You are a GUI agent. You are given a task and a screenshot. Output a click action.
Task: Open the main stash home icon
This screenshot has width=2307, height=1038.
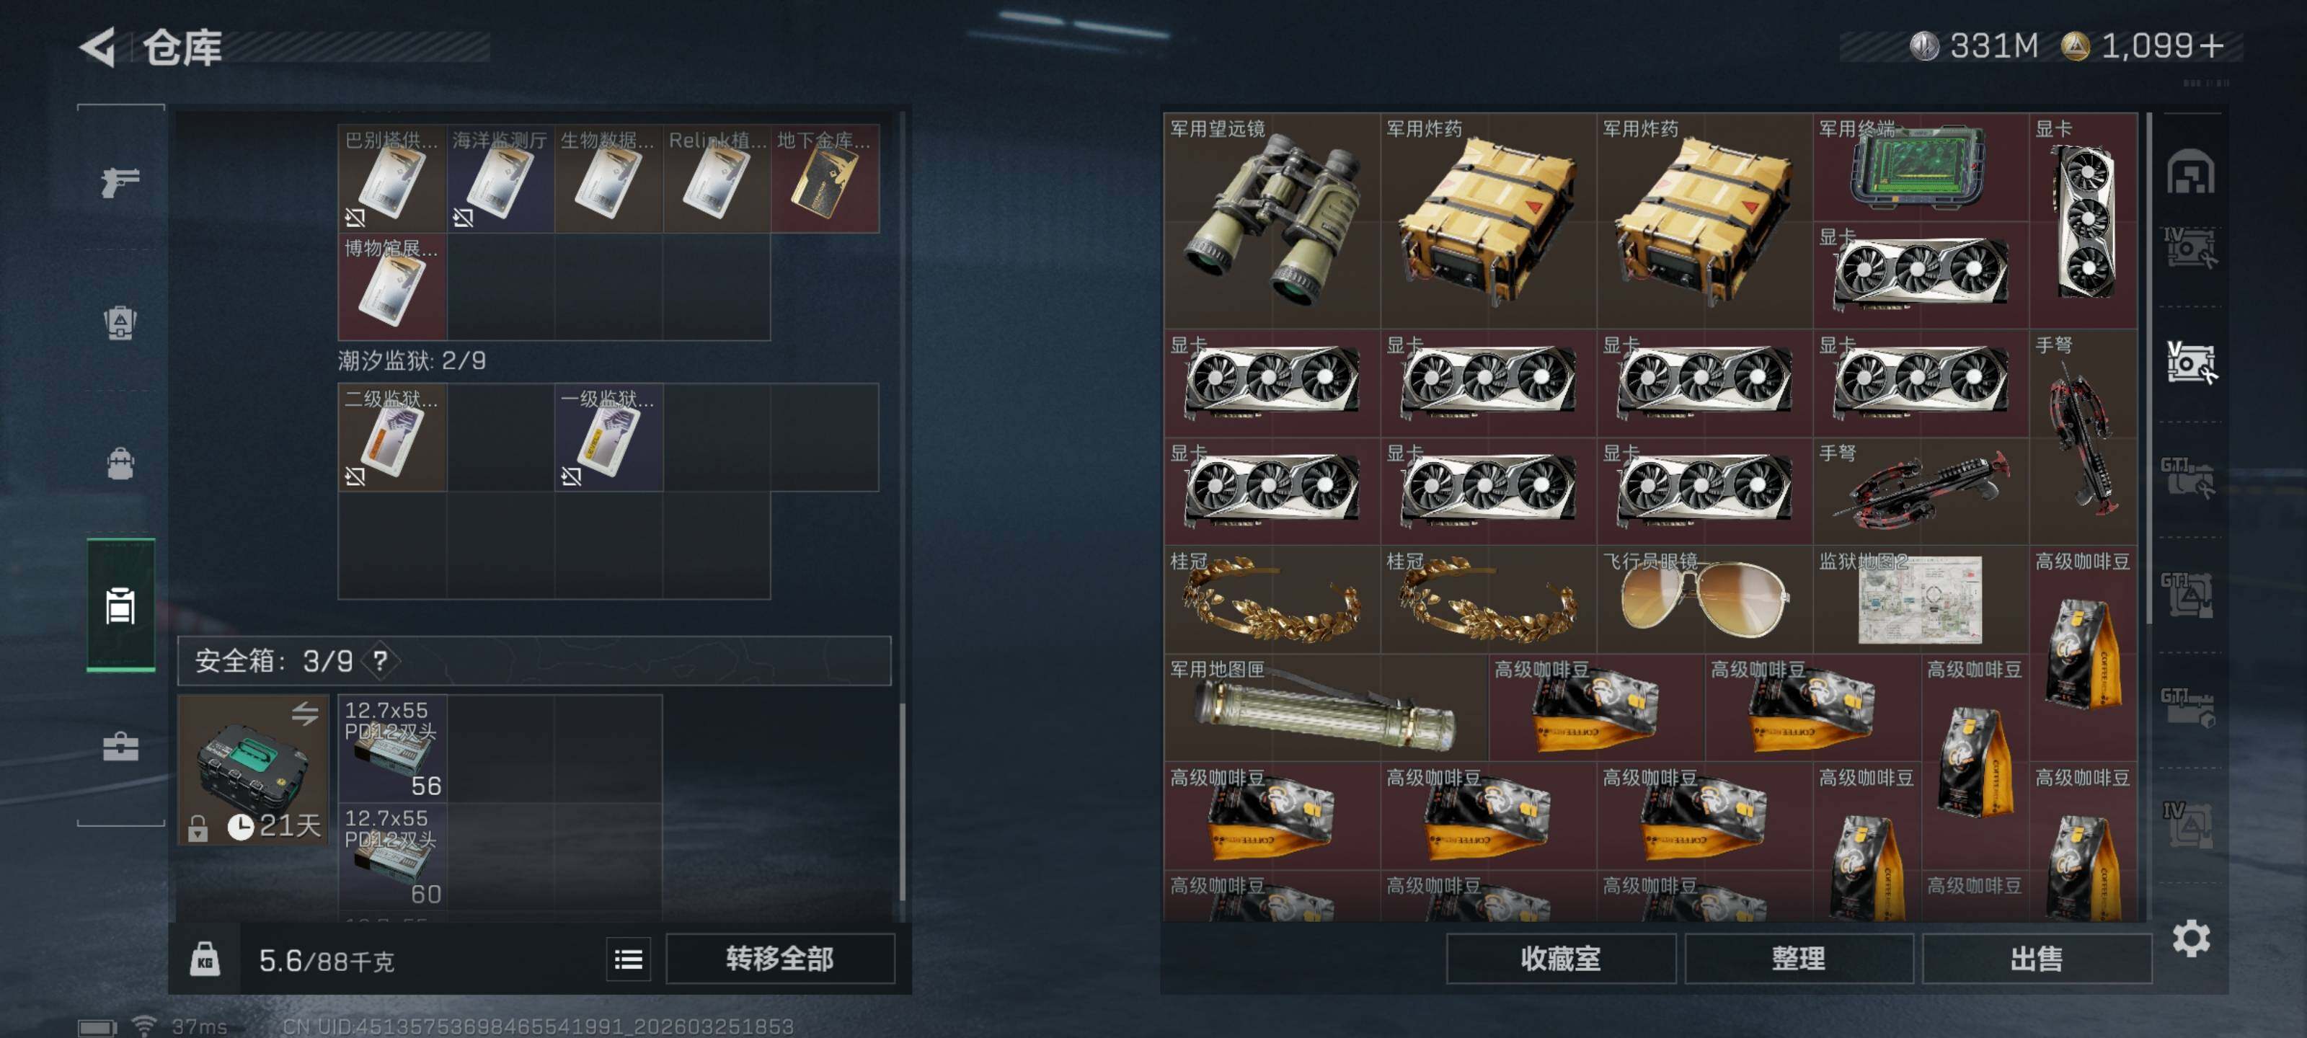tap(2189, 172)
